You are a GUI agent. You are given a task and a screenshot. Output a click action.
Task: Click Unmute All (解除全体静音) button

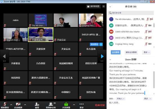coord(131,52)
